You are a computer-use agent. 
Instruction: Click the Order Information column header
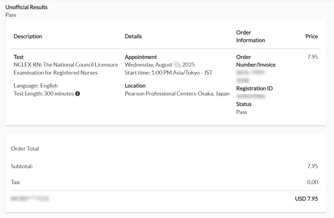coord(250,36)
